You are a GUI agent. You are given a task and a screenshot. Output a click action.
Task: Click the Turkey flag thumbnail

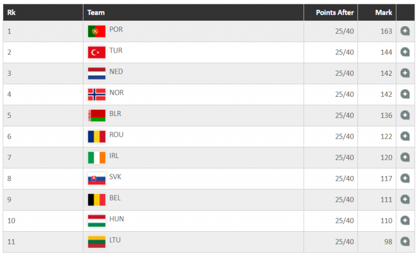click(x=96, y=52)
